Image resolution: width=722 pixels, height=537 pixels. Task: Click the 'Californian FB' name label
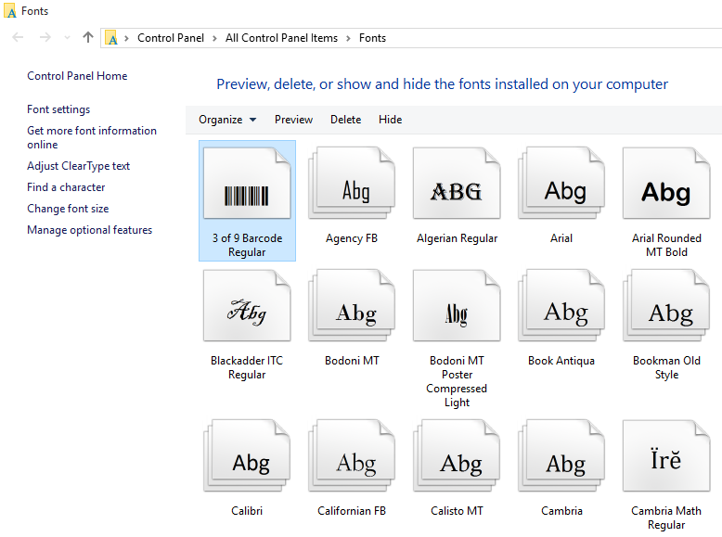pyautogui.click(x=352, y=511)
